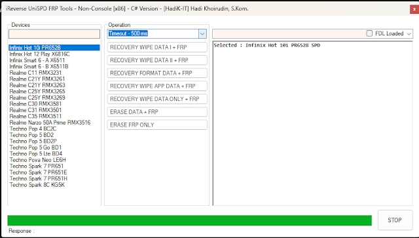Click the FDL path input field

[x=289, y=33]
